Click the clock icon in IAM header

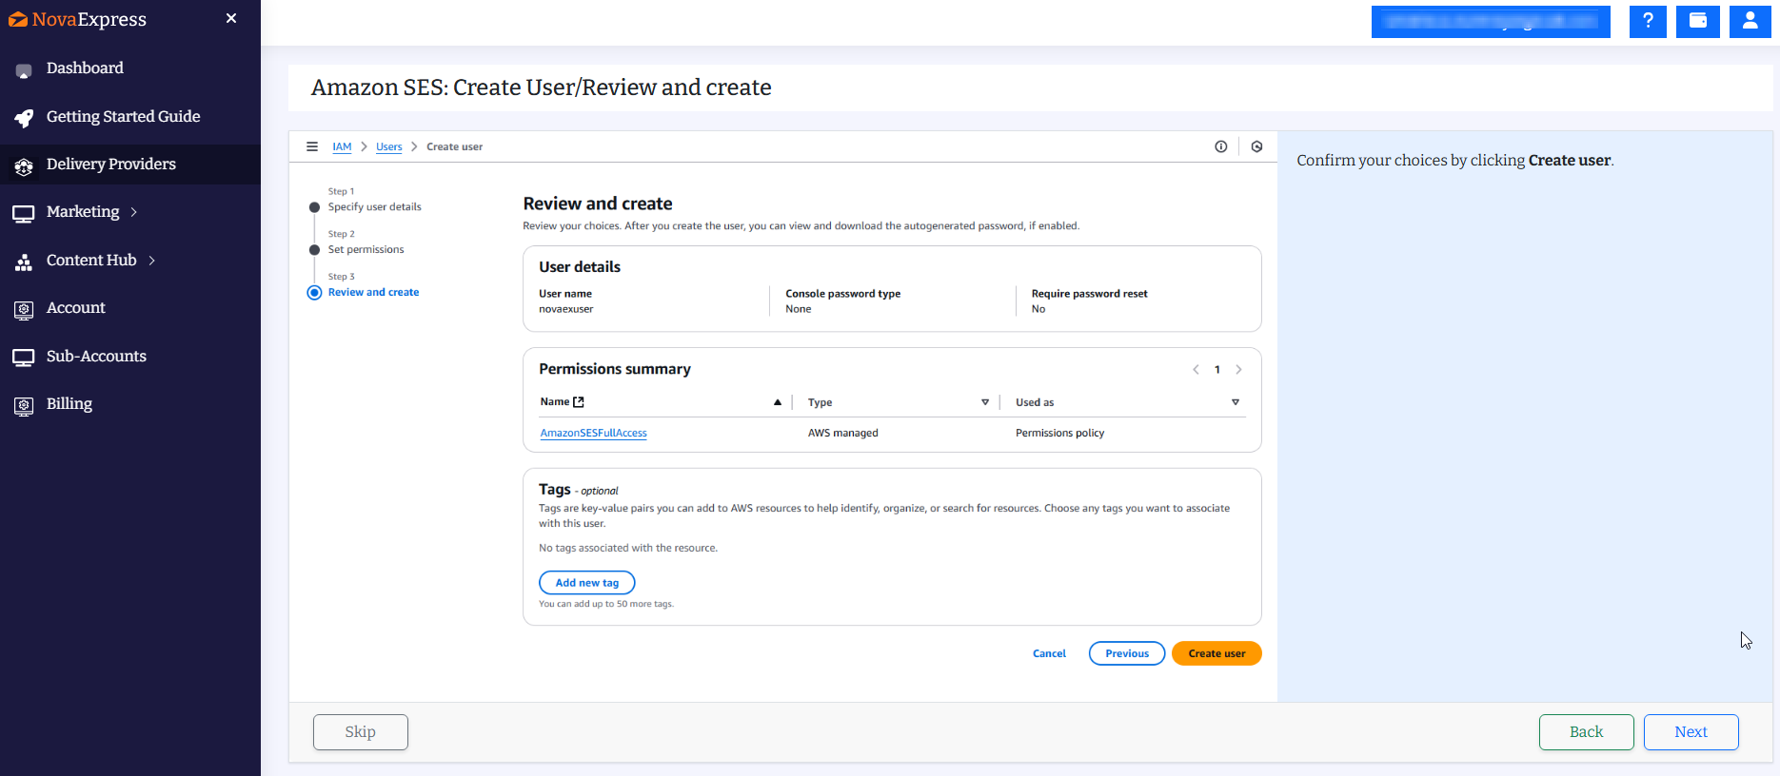click(x=1256, y=146)
